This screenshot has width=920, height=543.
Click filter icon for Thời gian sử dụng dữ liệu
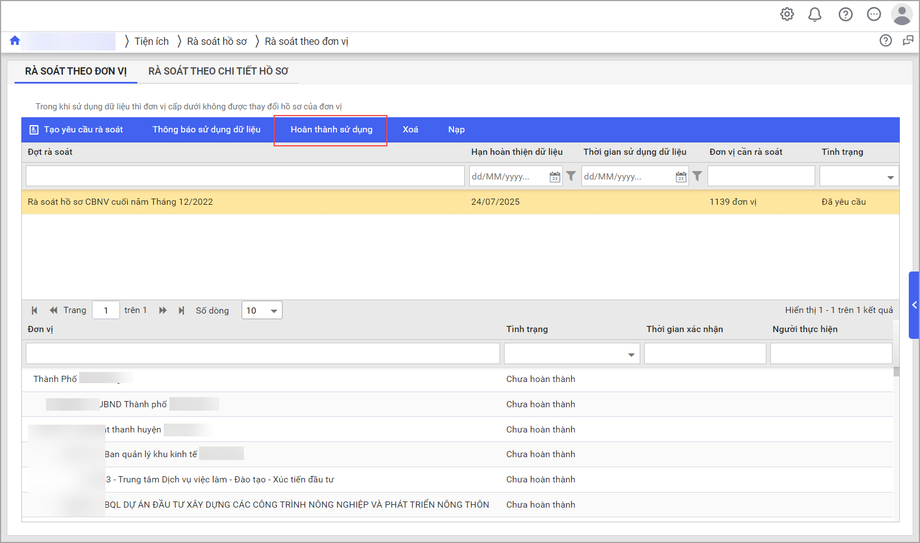[x=697, y=176]
